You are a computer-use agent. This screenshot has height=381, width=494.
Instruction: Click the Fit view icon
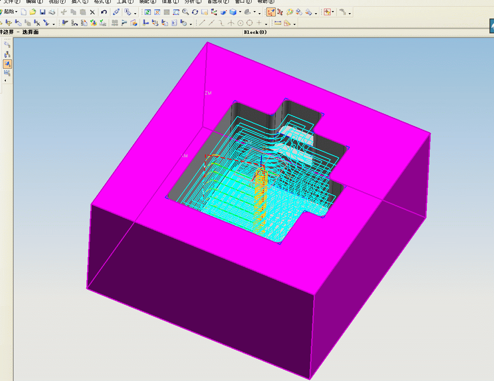[x=176, y=12]
